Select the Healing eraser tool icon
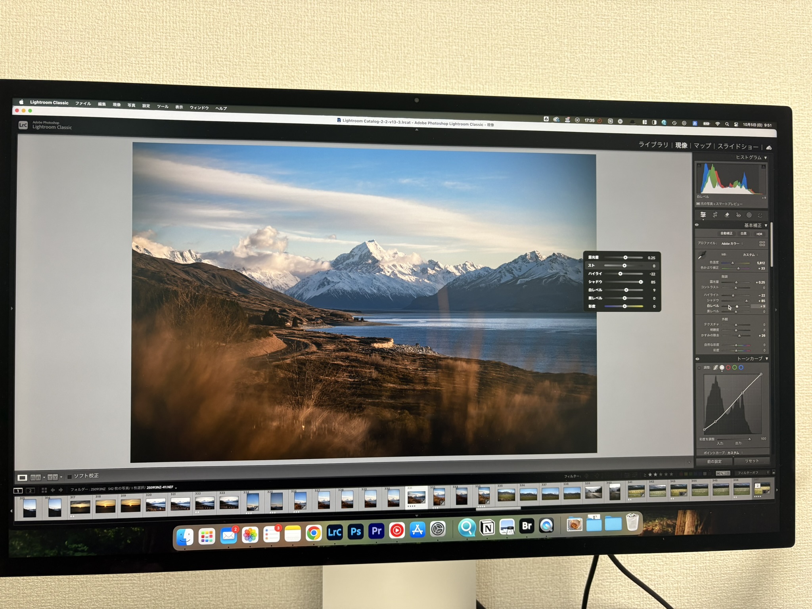Viewport: 812px width, 609px height. coord(727,215)
